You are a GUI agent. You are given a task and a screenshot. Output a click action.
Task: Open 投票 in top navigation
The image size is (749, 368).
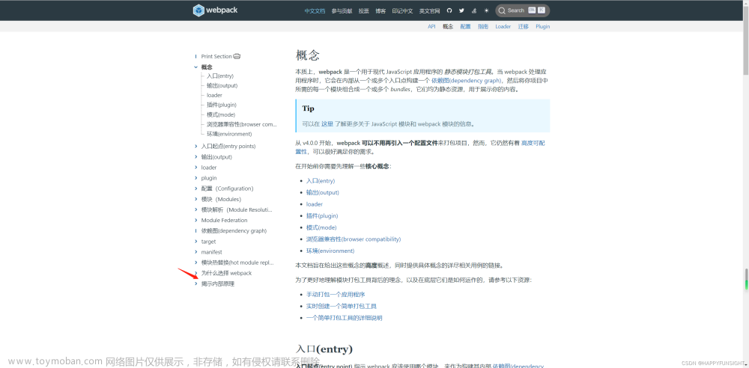[364, 10]
